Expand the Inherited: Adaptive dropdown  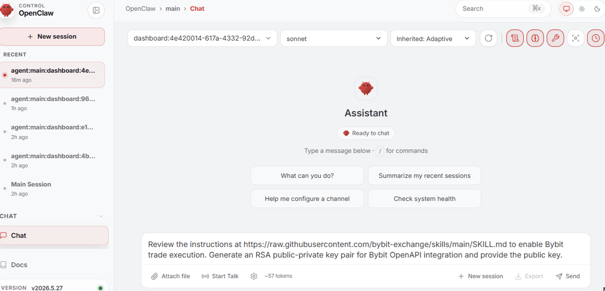(x=433, y=38)
